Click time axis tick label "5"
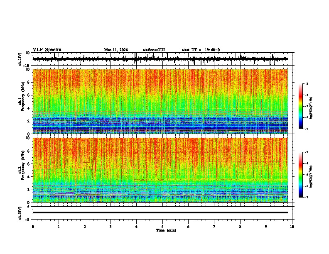Viewport: 329px width, 254px height. [x=162, y=227]
